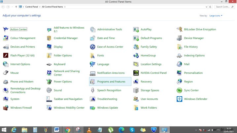Click the BitLocker Drive Encryption key icon
The height and width of the screenshot is (133, 237).
[180, 29]
